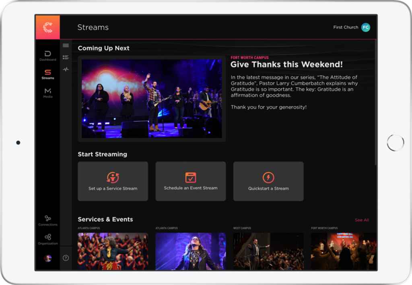Image resolution: width=412 pixels, height=285 pixels.
Task: Click Set up a Service Stream label
Action: coord(113,188)
